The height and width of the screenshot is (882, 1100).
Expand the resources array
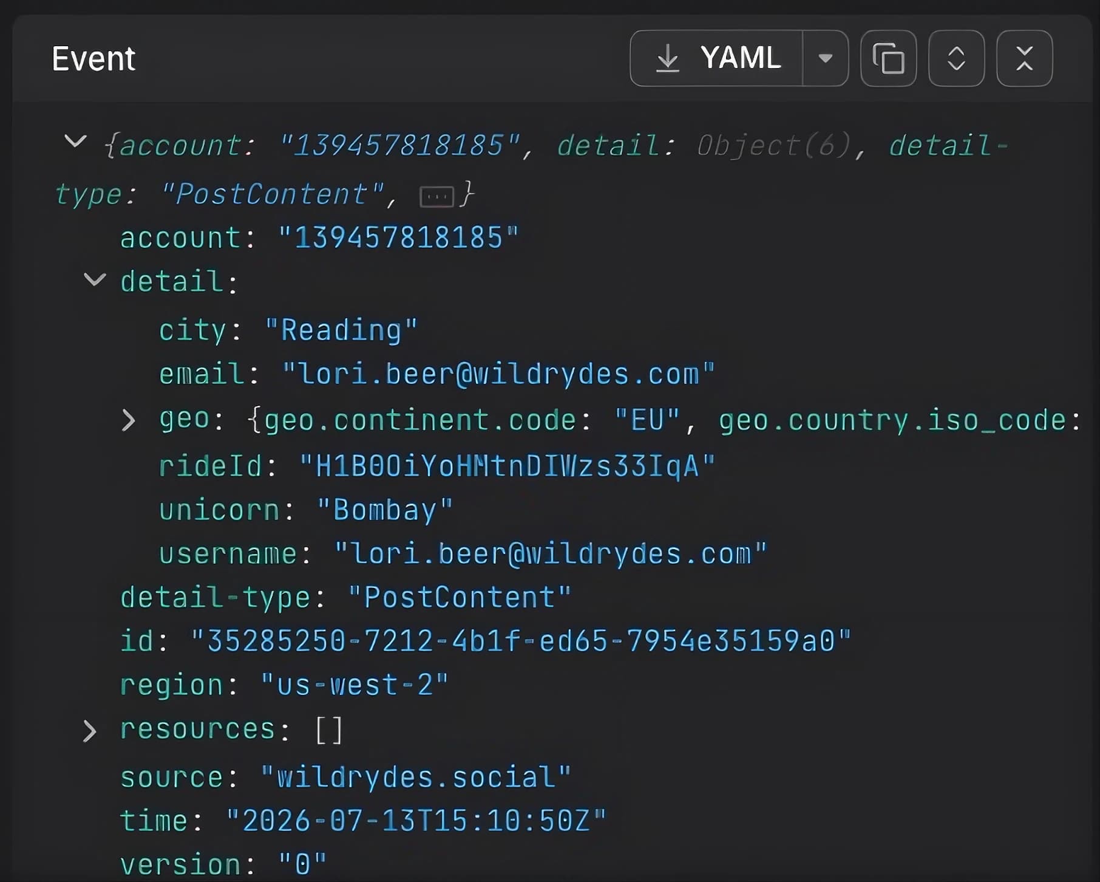[x=89, y=731]
